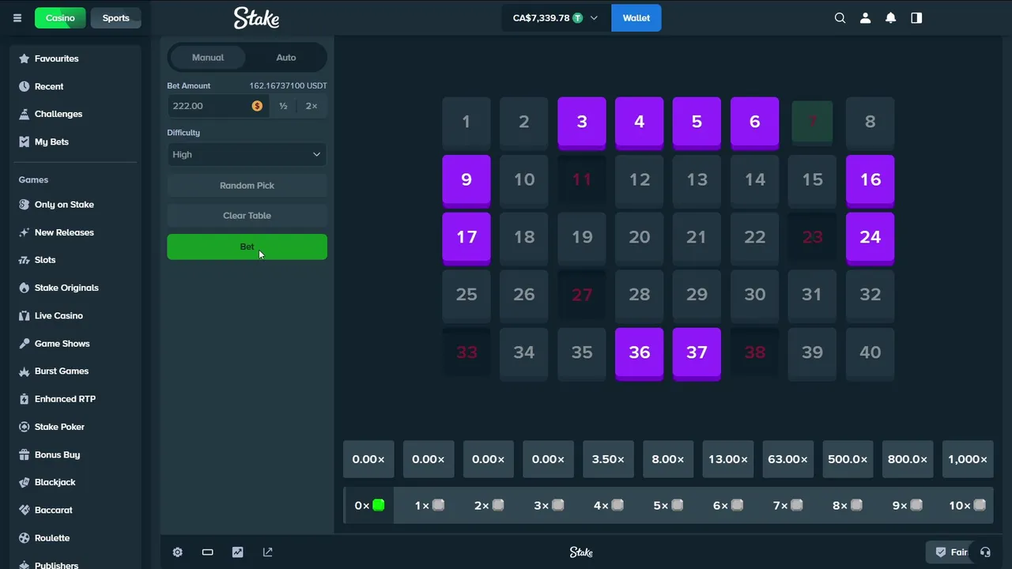Image resolution: width=1012 pixels, height=569 pixels.
Task: Switch to the Manual tab
Action: tap(208, 58)
